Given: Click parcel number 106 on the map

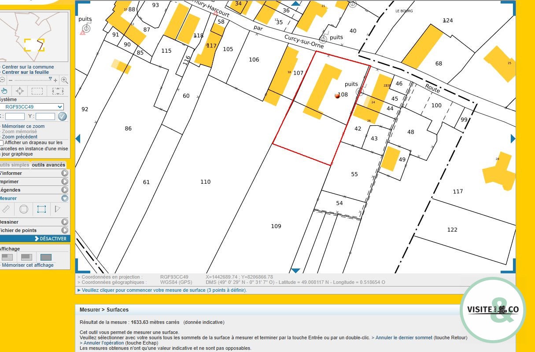Looking at the screenshot, I should pos(254,59).
